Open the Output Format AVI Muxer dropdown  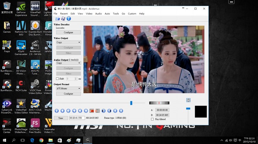[x=68, y=89]
